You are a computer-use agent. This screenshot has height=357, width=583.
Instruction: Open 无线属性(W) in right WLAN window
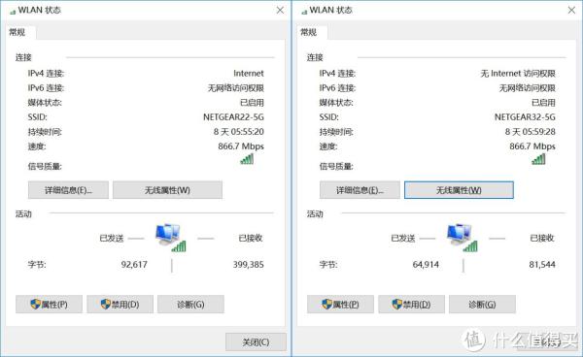tap(459, 190)
